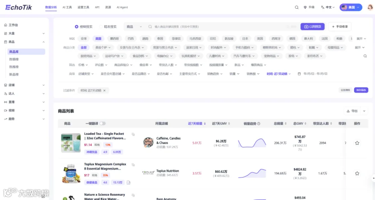The width and height of the screenshot is (375, 200).
Task: Copy the Toplux Magnesium product title icon
Action: (133, 165)
